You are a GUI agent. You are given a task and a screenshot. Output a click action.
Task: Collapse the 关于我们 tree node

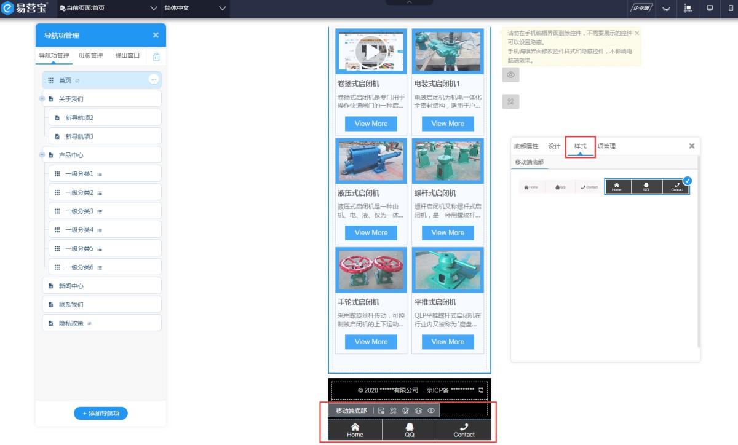click(42, 99)
